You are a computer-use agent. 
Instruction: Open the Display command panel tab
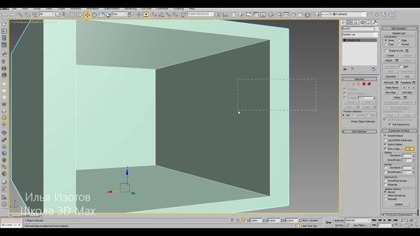click(x=369, y=22)
